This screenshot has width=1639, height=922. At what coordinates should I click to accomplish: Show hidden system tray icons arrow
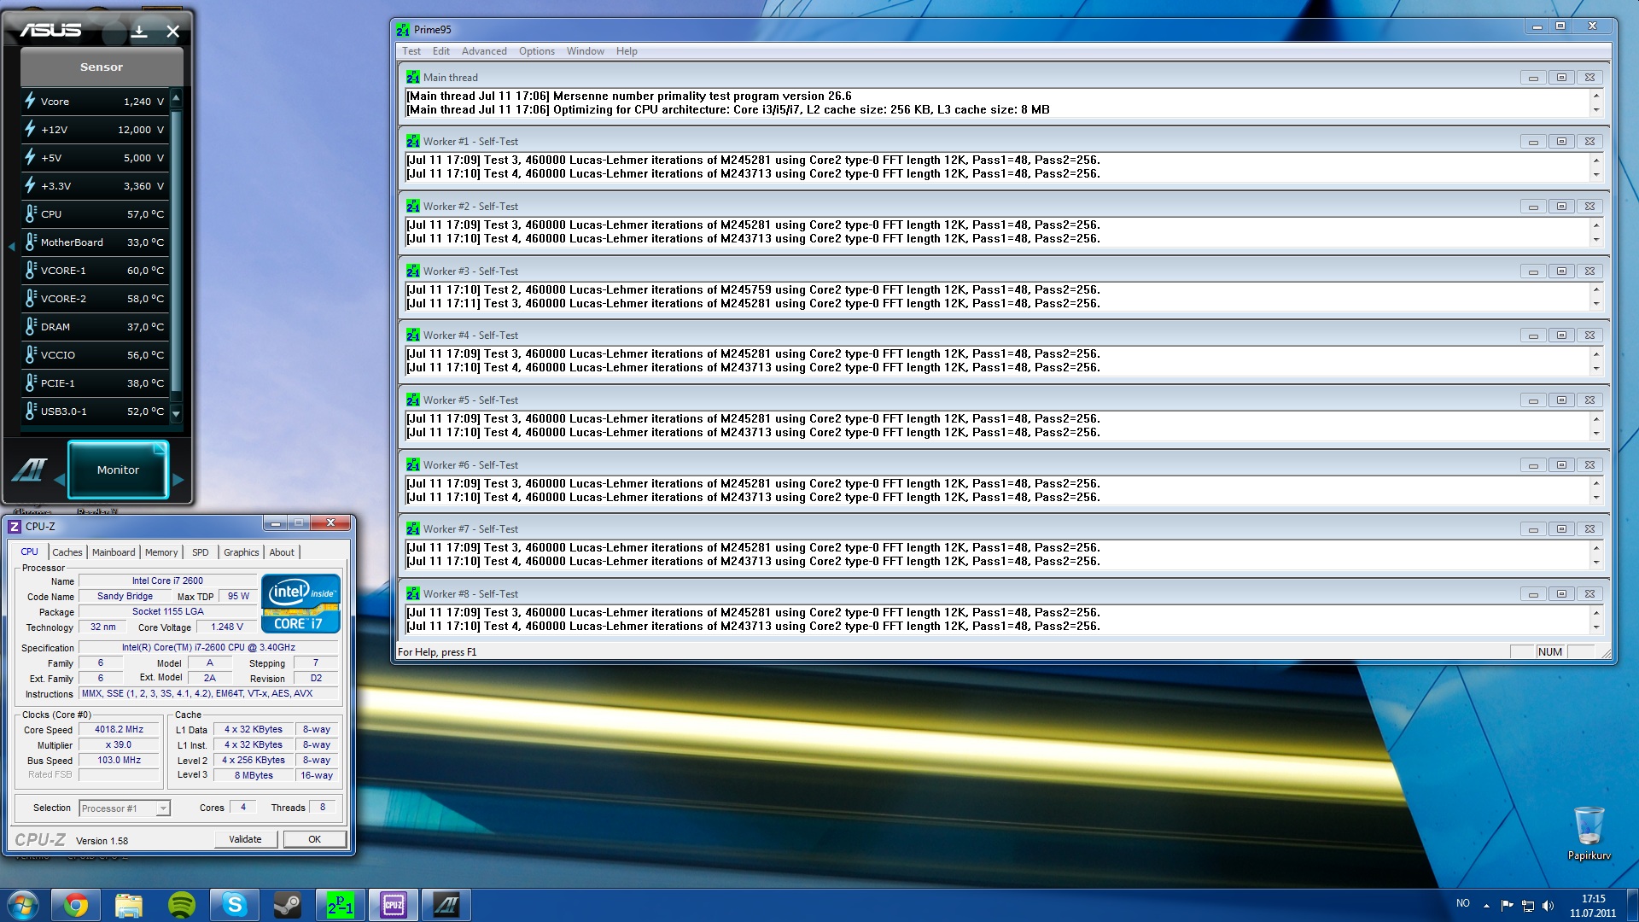pyautogui.click(x=1486, y=905)
